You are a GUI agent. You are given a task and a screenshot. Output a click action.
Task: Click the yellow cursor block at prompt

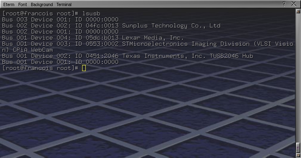[x=84, y=68]
